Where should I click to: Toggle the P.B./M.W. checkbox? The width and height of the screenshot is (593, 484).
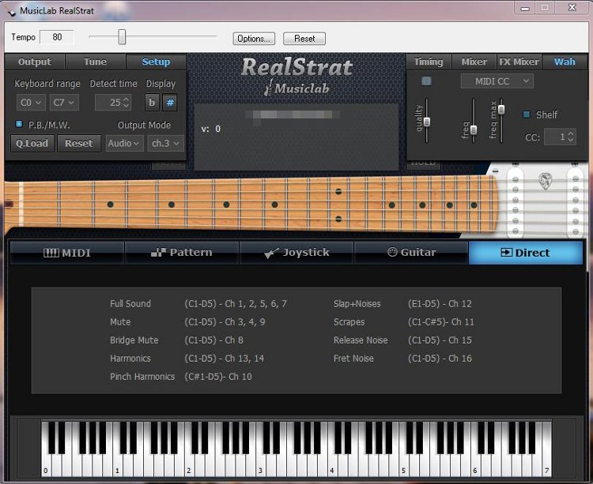(x=18, y=124)
